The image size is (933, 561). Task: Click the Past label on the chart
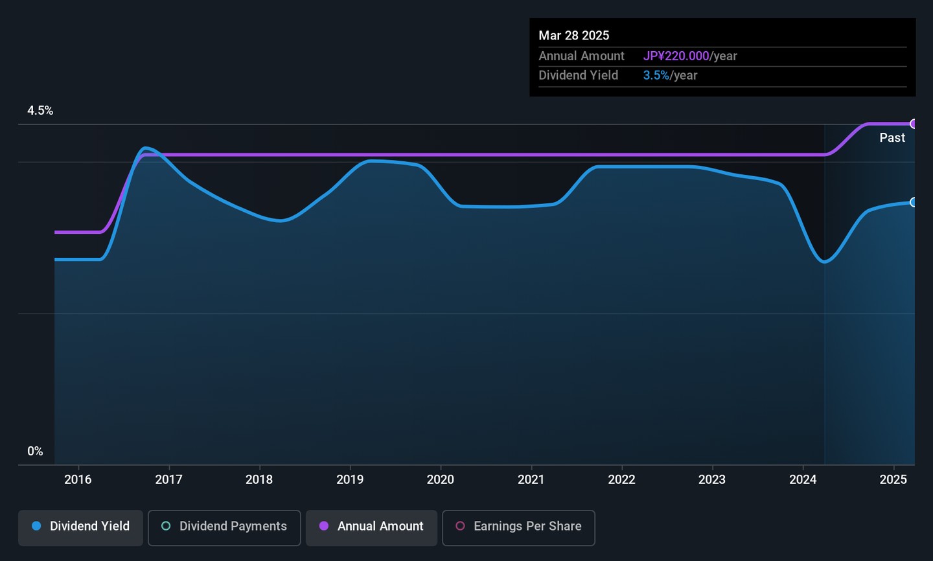click(892, 137)
